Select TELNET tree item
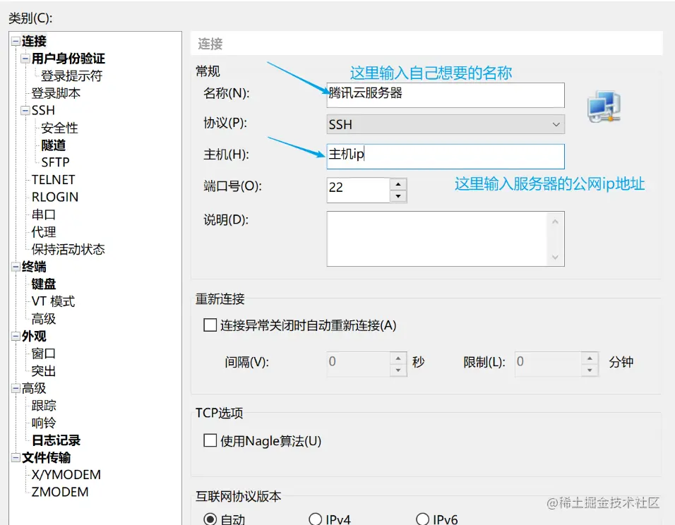 click(x=54, y=179)
